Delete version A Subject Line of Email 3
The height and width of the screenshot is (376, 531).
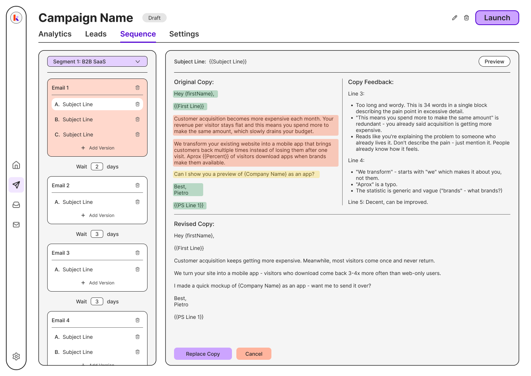pos(138,269)
